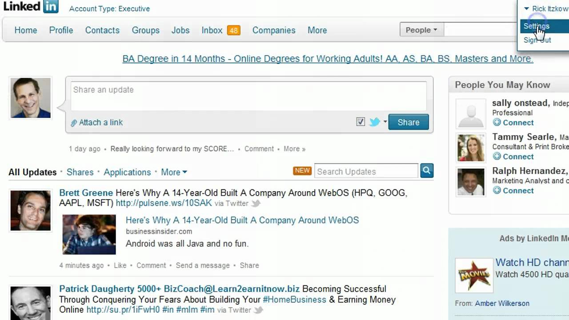Click the Share button

409,122
